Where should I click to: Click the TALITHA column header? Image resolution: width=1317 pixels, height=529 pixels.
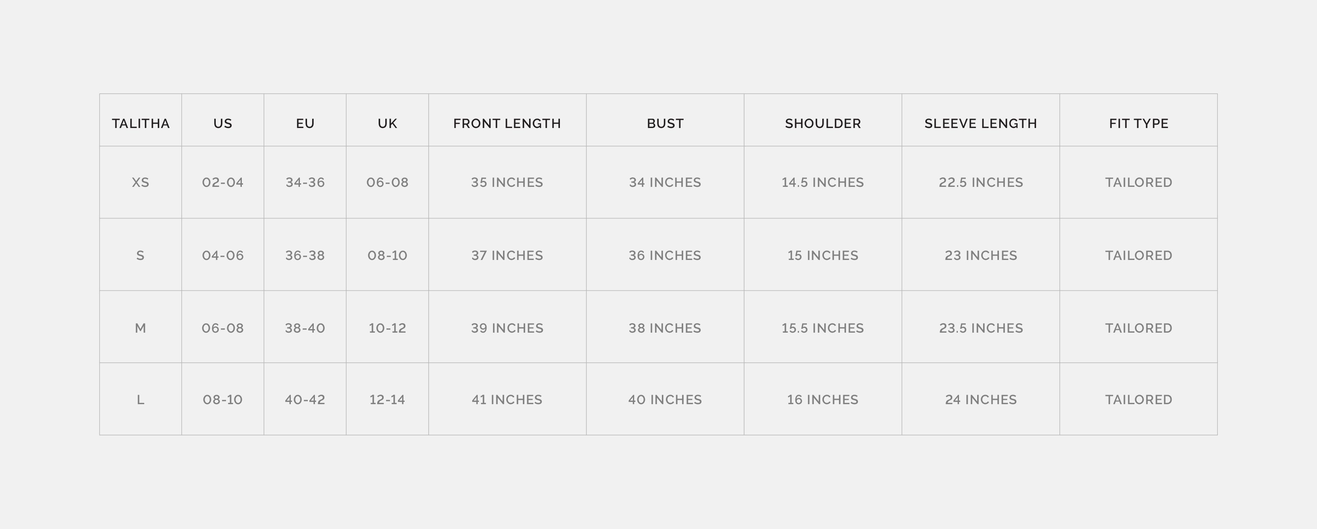[x=141, y=124]
